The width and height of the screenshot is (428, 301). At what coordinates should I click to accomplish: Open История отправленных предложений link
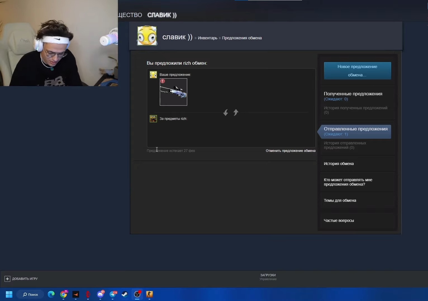click(345, 145)
